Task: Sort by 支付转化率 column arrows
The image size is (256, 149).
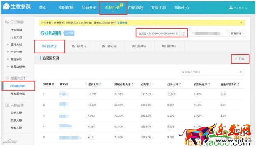Action: (209, 85)
